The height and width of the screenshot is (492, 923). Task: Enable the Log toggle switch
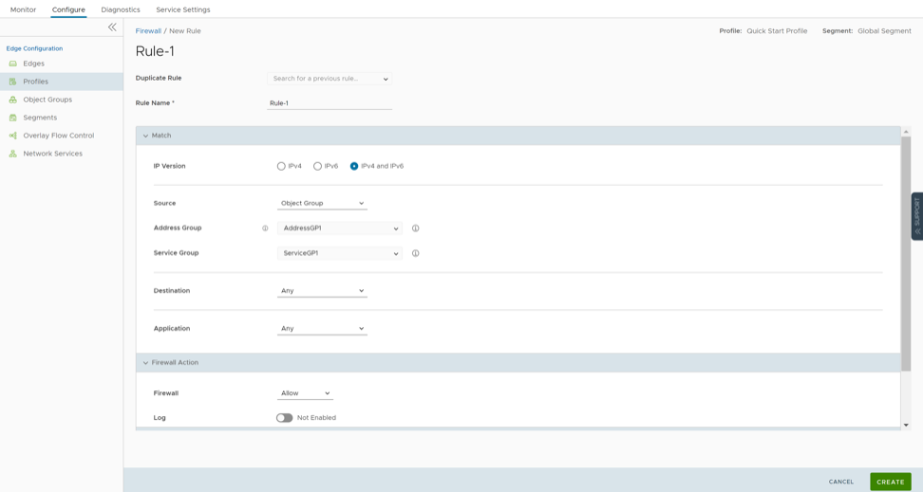tap(284, 418)
